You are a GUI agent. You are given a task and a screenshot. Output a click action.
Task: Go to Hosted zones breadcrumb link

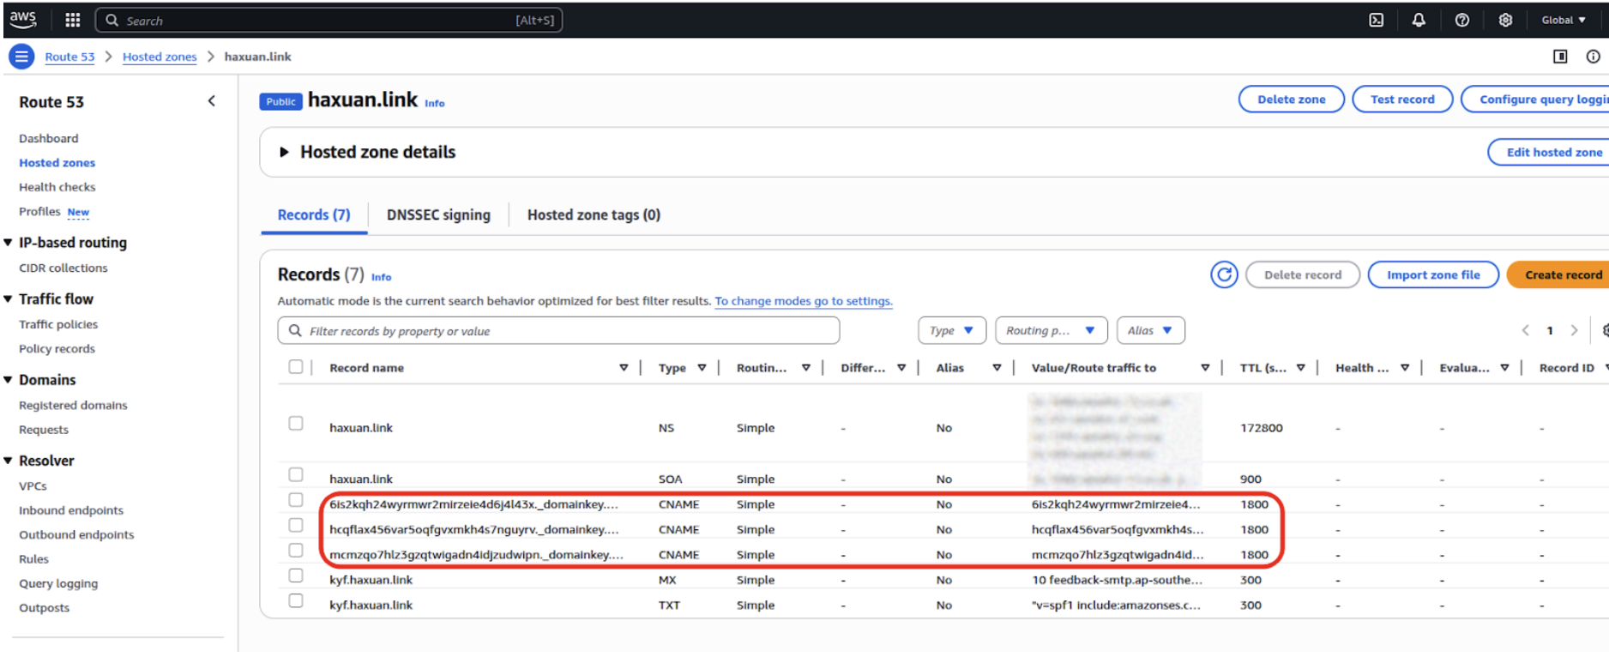tap(160, 57)
